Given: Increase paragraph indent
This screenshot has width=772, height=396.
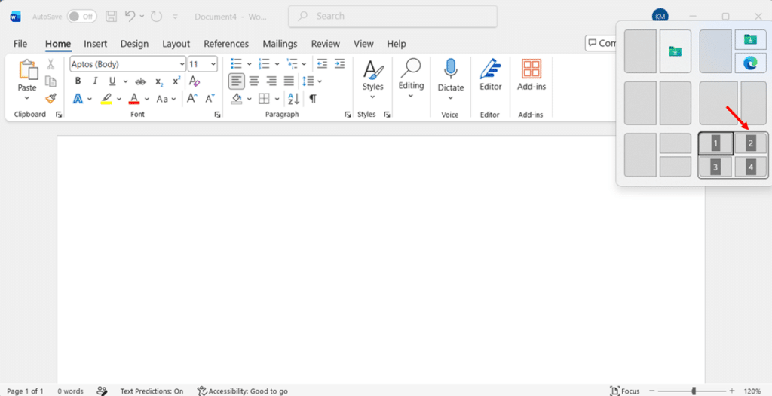Looking at the screenshot, I should click(340, 64).
